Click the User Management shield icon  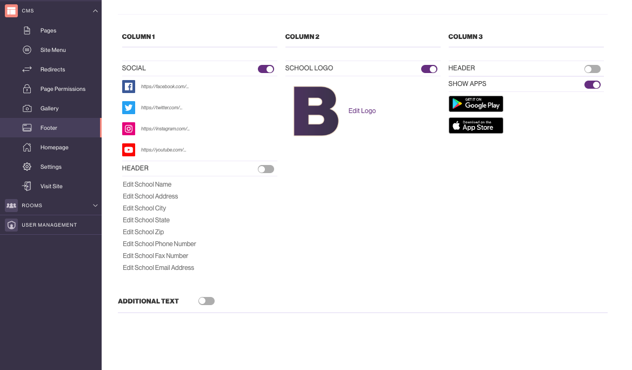[x=11, y=225]
